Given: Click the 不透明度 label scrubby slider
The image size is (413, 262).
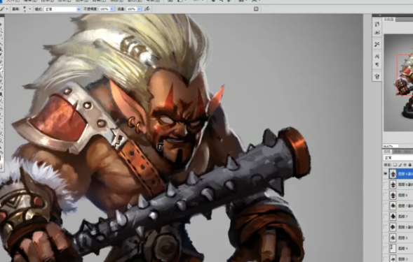Looking at the screenshot, I should 90,9.
